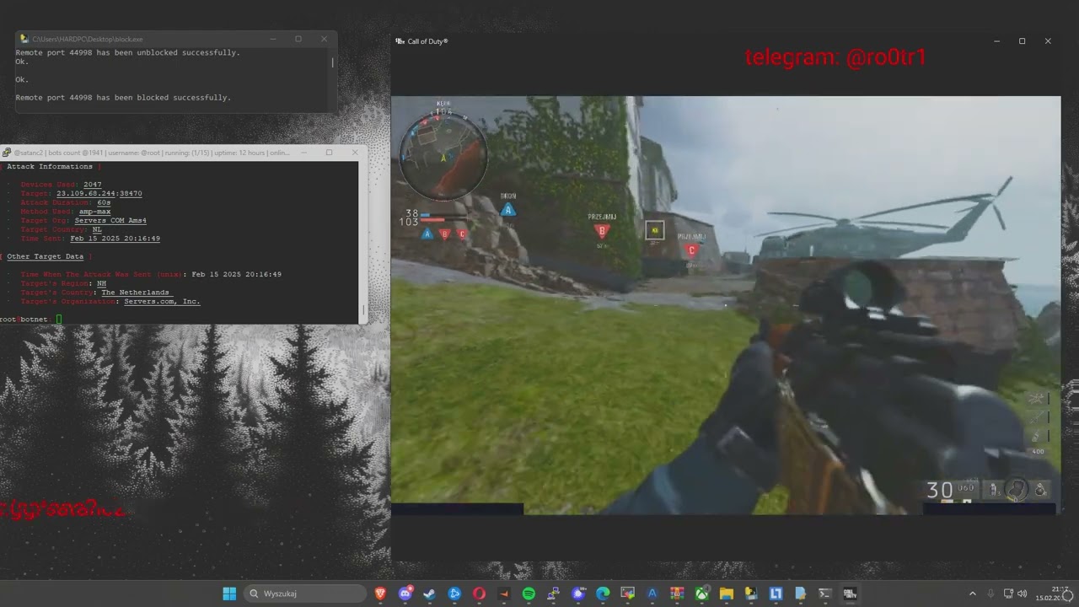
Task: Close the Call of Duty window
Action: tap(1048, 41)
